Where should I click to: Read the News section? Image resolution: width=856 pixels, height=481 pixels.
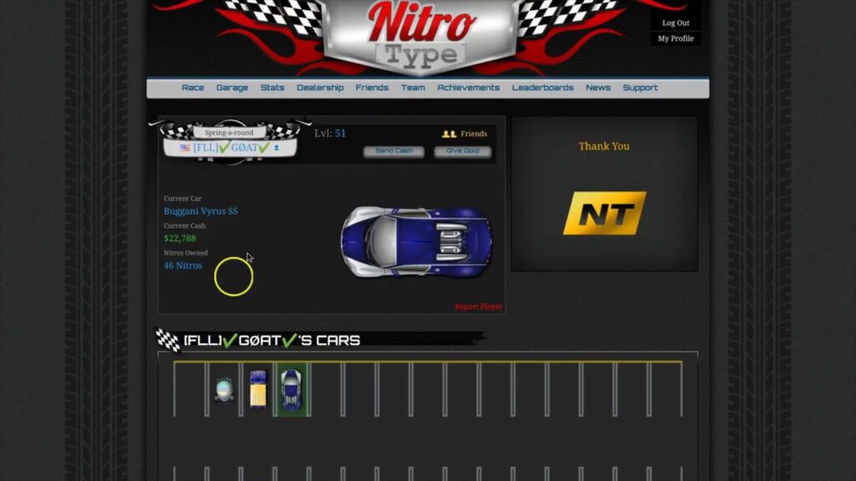[599, 88]
